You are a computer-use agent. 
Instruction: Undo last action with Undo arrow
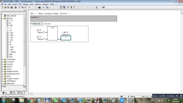[29, 7]
